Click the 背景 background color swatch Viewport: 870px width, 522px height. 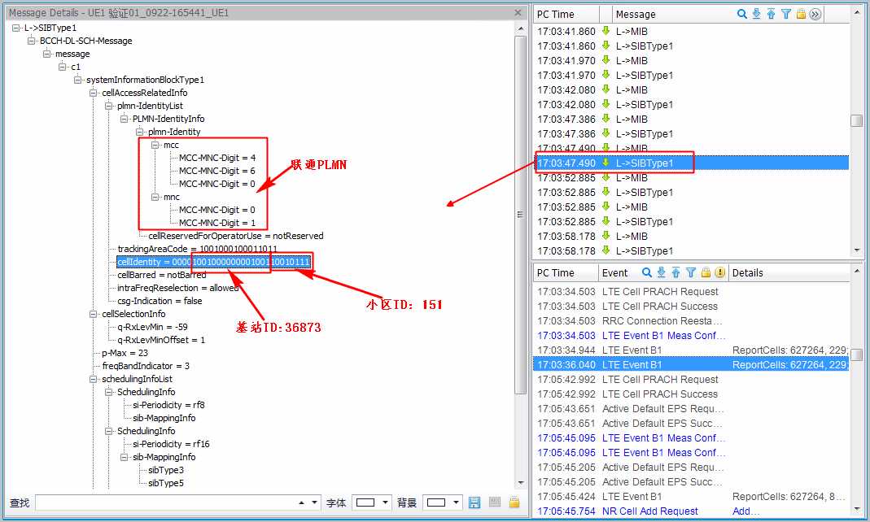pos(436,502)
